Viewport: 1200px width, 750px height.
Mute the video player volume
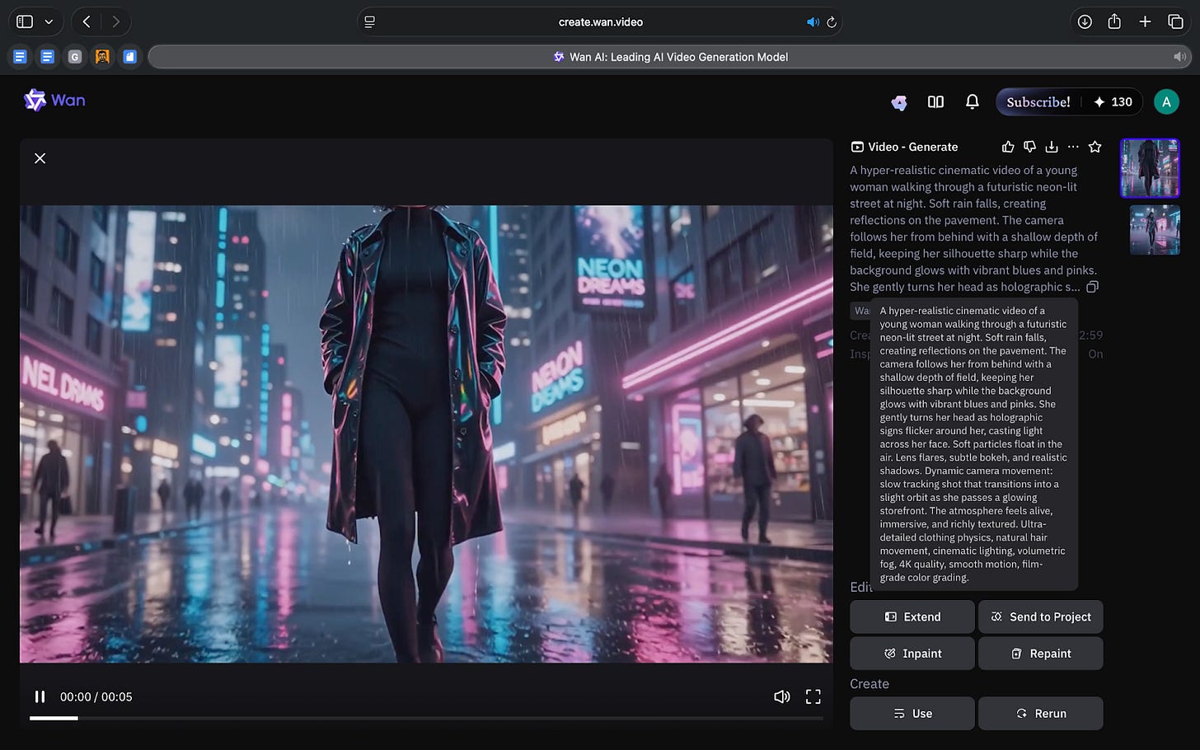tap(781, 696)
